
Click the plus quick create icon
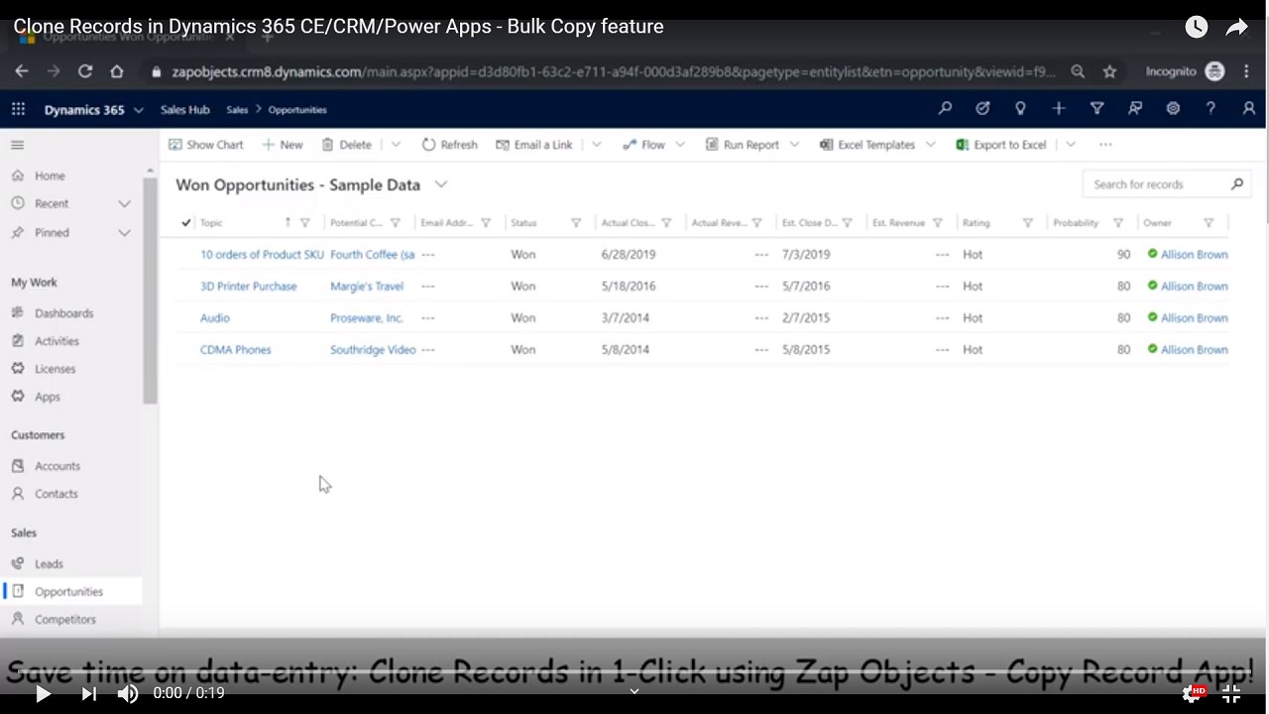1059,109
